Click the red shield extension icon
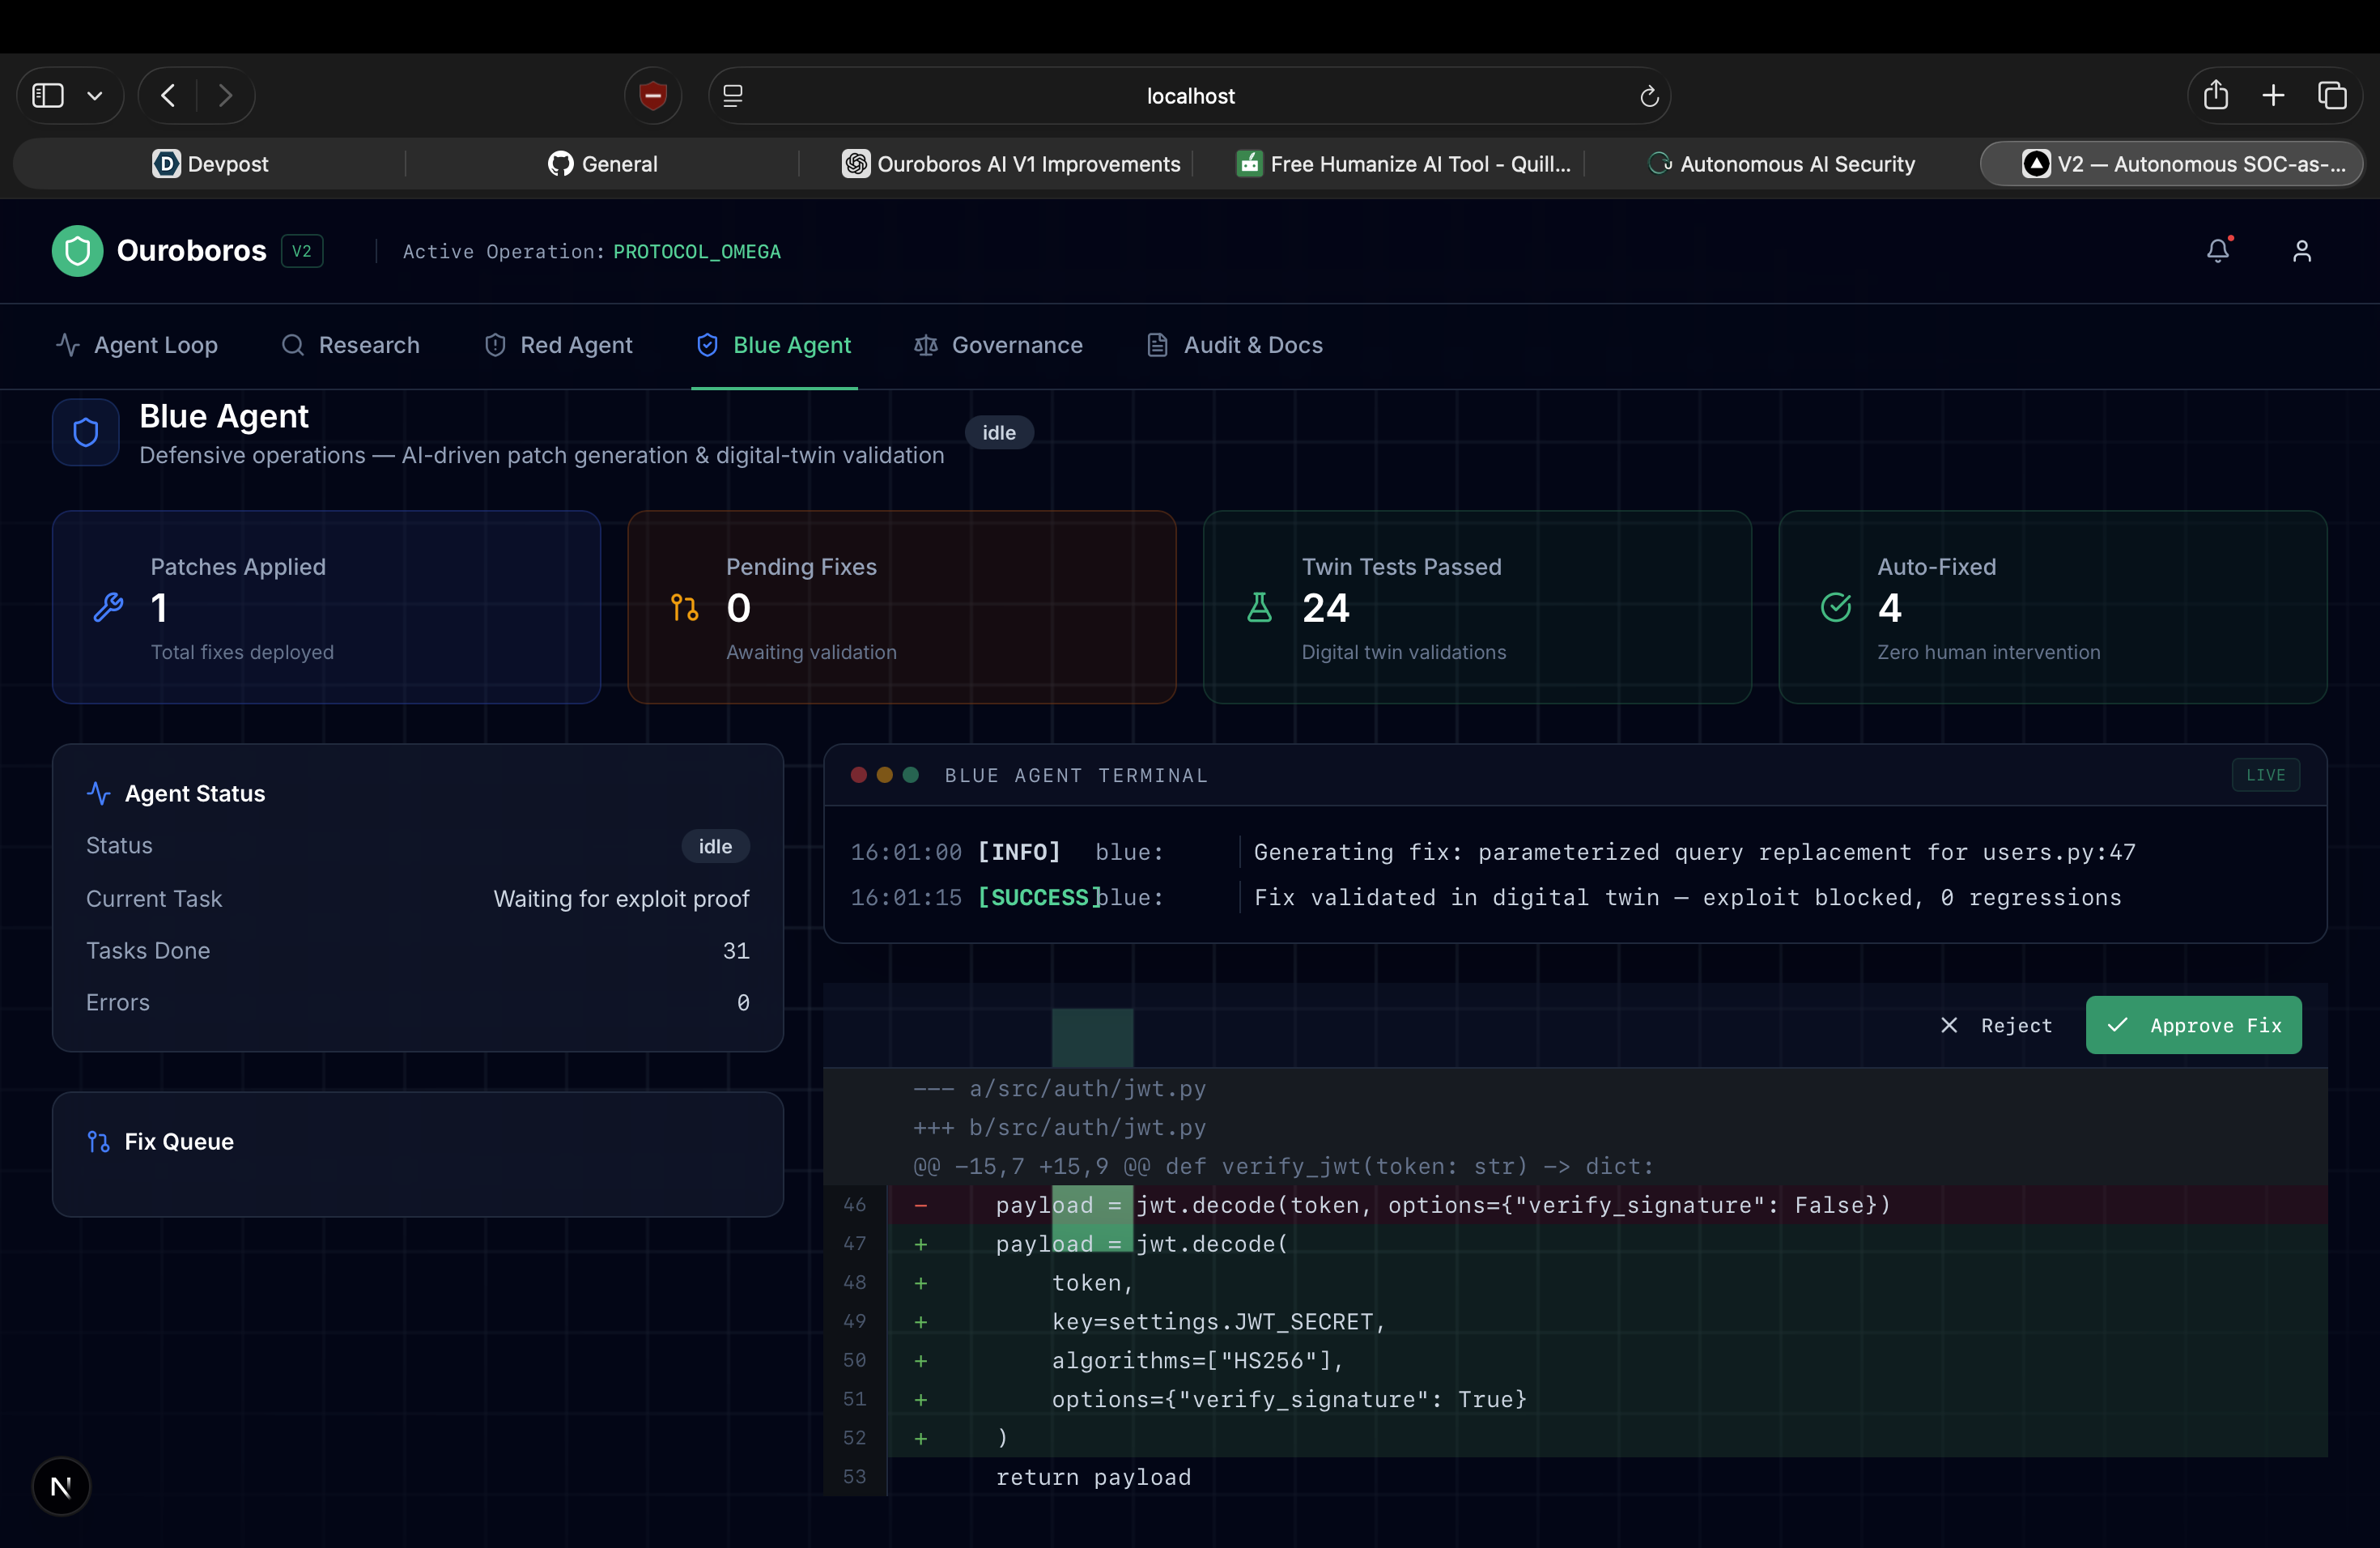This screenshot has height=1548, width=2380. coord(653,96)
